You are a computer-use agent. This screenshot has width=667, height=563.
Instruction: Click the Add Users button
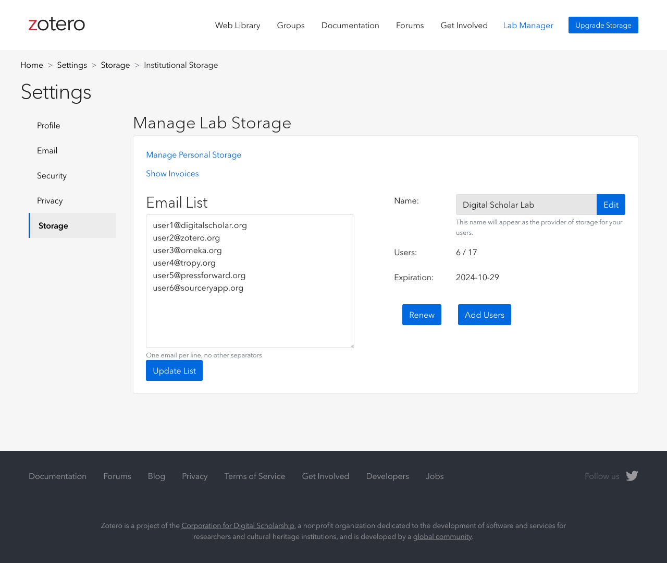pos(485,315)
